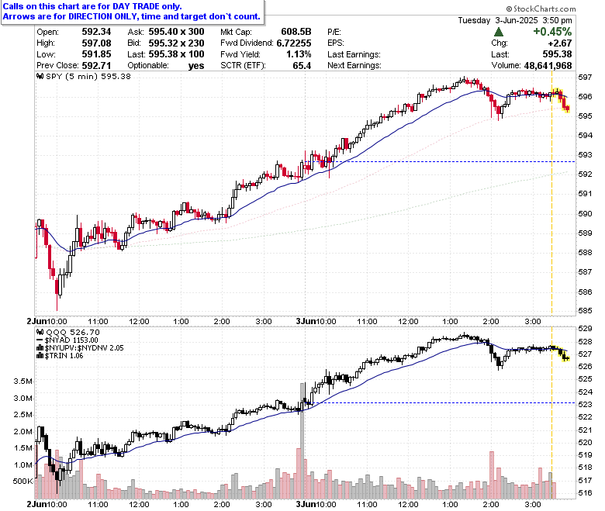Click the 529 QQQ axis label
Screen dimensions: 605x511
585,329
